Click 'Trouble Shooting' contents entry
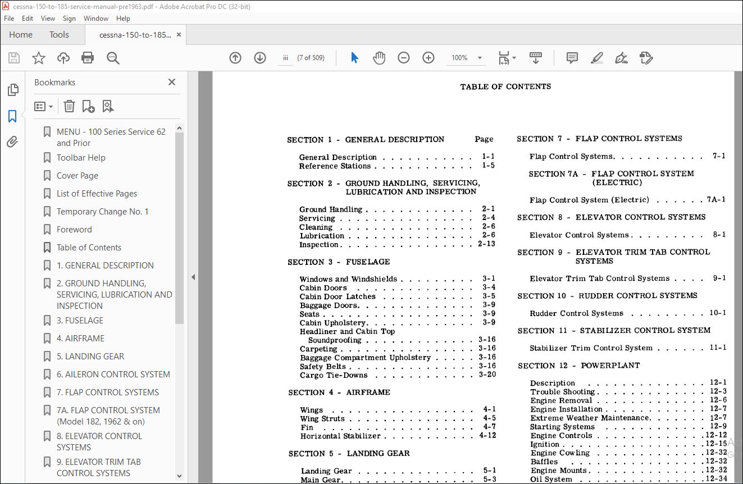 coord(563,392)
